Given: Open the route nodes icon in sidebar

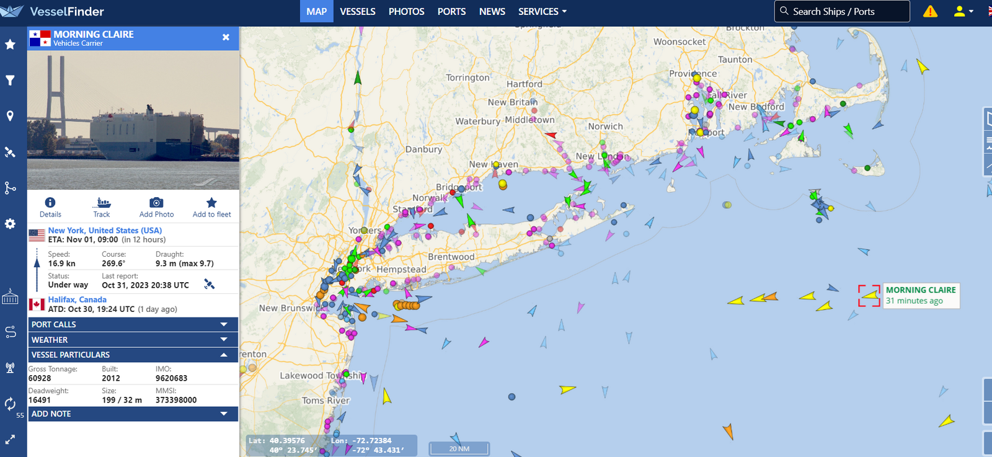Looking at the screenshot, I should [10, 188].
